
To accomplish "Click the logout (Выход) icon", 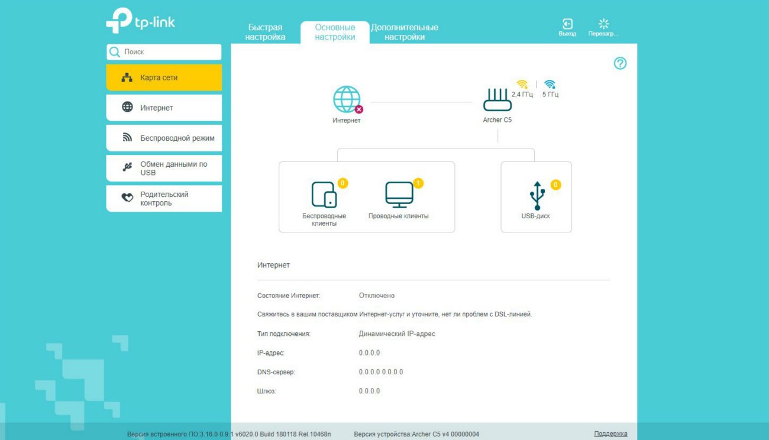I will [x=567, y=24].
